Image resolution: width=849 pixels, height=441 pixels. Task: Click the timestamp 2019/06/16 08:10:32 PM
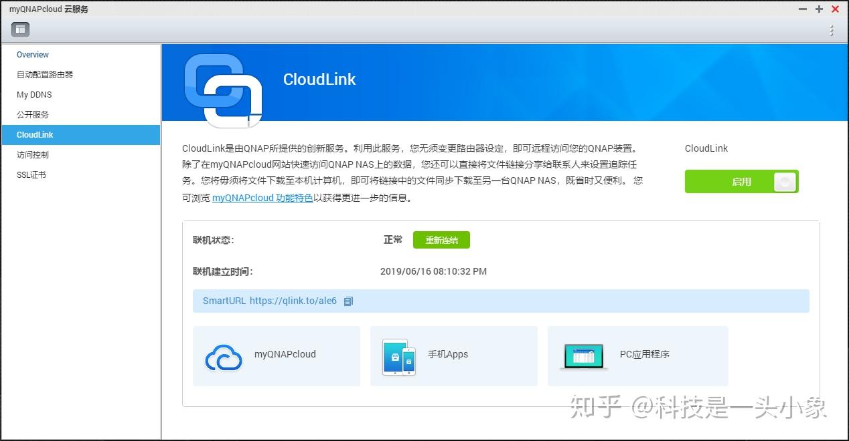point(433,272)
